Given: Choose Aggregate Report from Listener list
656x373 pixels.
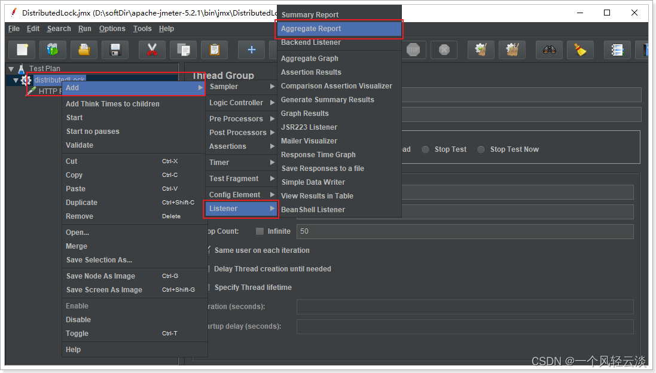Looking at the screenshot, I should click(339, 29).
